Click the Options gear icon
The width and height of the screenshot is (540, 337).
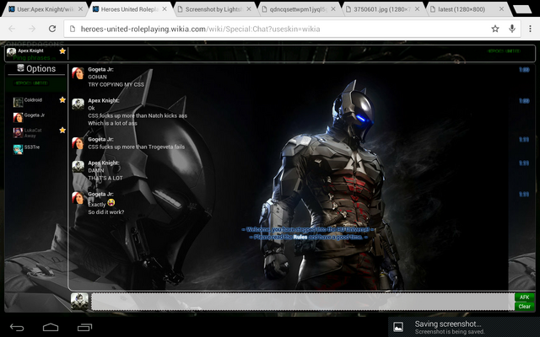pyautogui.click(x=20, y=68)
